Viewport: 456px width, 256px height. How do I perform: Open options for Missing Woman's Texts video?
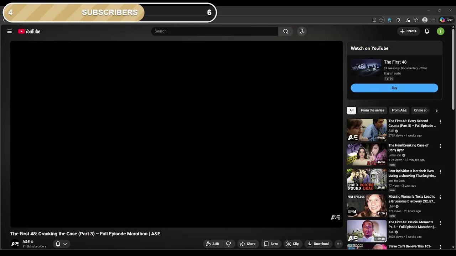point(440,197)
